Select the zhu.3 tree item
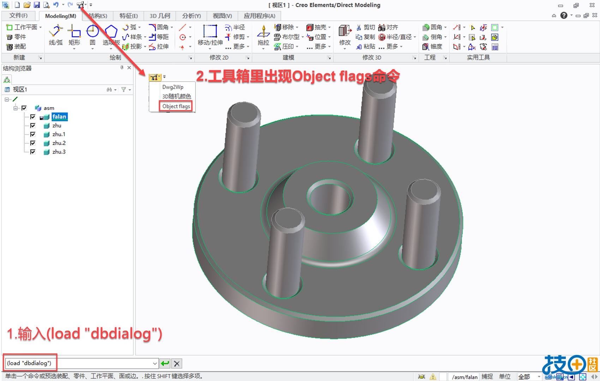This screenshot has height=381, width=600. point(59,152)
